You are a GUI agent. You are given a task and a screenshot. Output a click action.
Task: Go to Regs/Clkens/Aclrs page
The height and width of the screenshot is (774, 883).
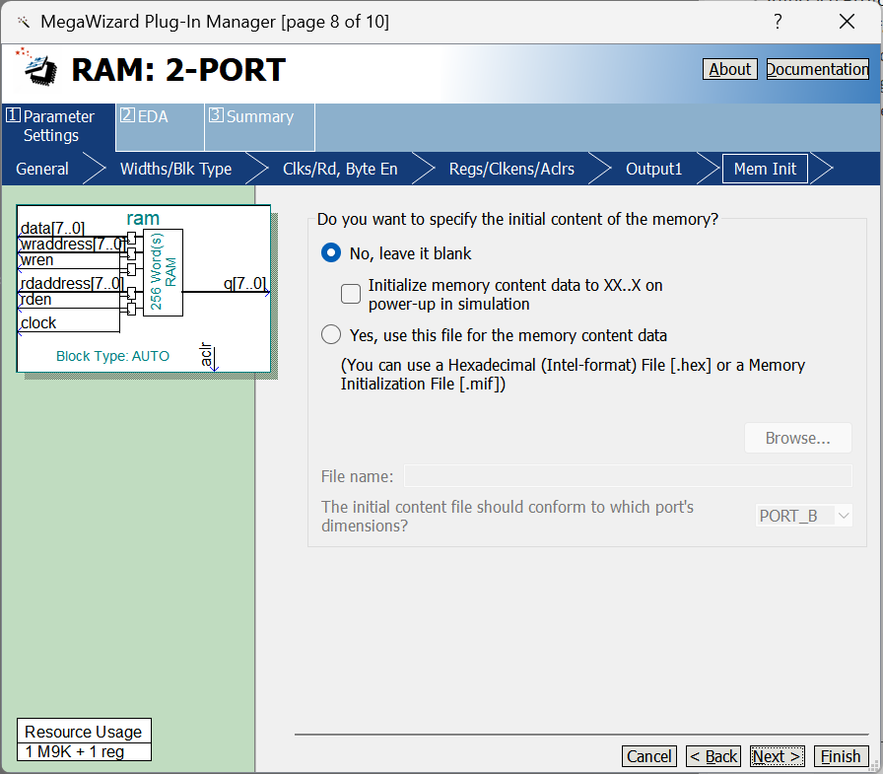click(511, 169)
